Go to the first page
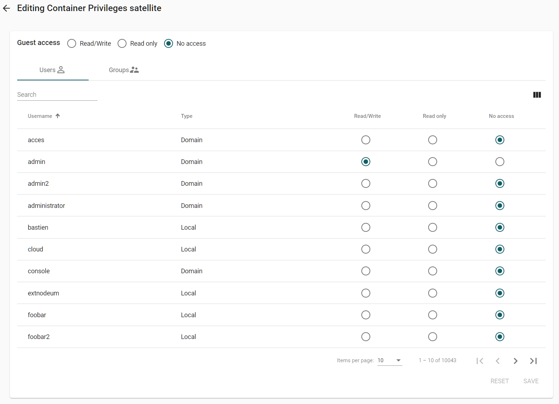The image size is (559, 404). (x=480, y=361)
